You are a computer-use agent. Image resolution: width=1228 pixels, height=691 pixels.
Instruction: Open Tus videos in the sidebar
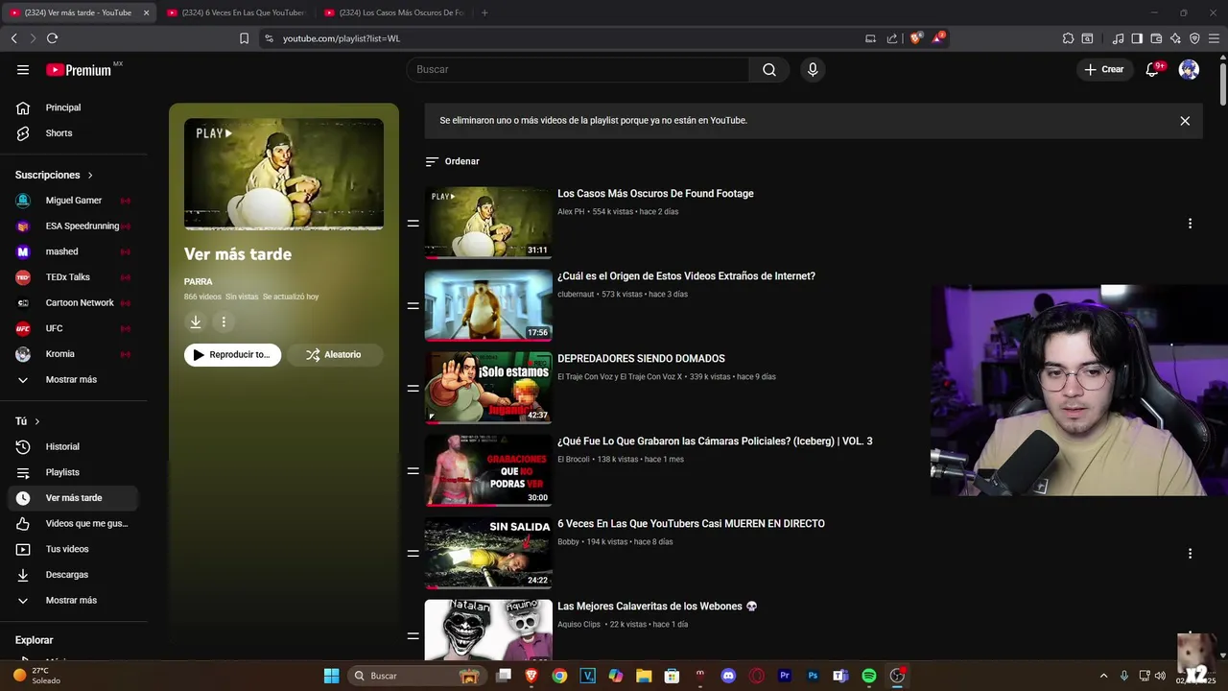73,549
